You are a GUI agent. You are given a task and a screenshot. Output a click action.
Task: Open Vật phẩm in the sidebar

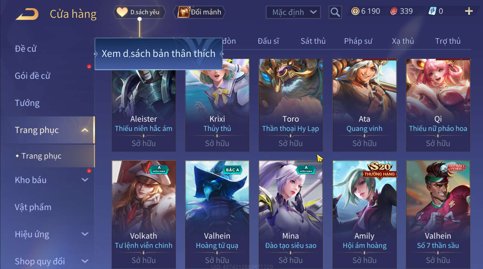(33, 207)
